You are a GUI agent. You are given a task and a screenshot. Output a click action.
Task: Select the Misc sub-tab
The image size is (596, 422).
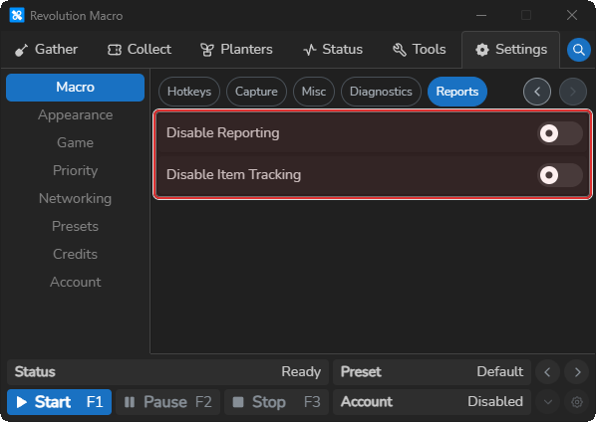(x=314, y=92)
